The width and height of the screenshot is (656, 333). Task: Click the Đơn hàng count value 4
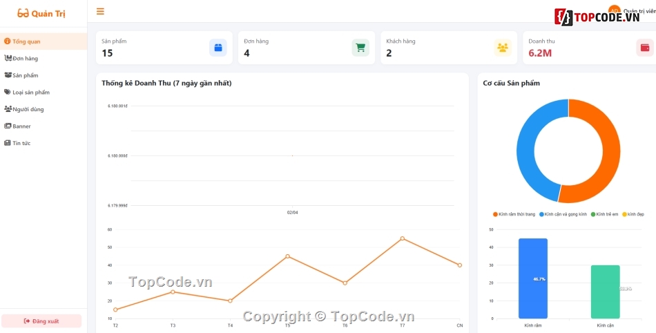click(247, 53)
